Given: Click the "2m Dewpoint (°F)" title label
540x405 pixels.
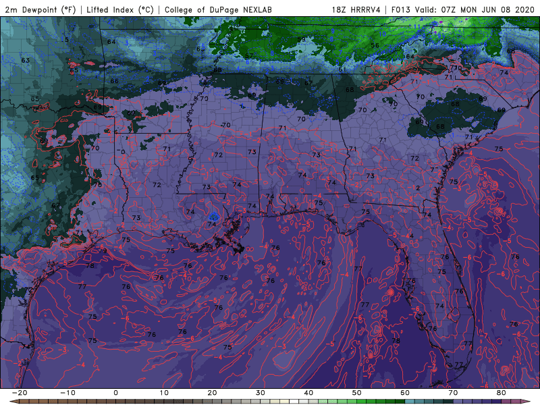Looking at the screenshot, I should tap(40, 9).
